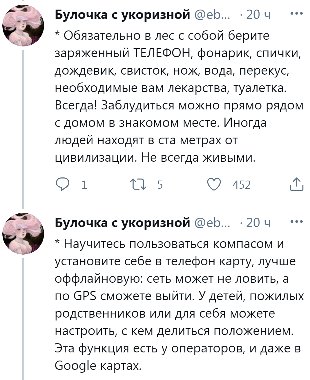
Task: Click the pink-haired avatar on second tweet
Action: click(23, 234)
